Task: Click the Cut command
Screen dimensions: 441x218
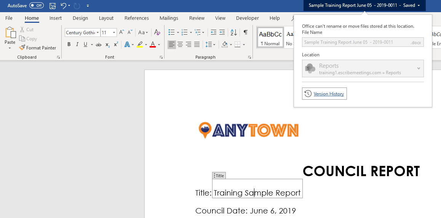Action: tap(27, 30)
